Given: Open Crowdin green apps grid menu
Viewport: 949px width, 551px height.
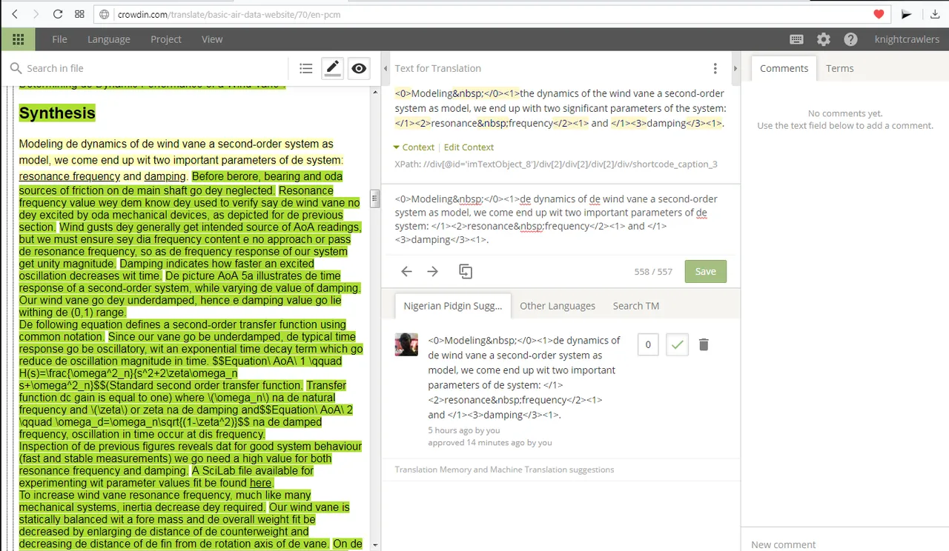Looking at the screenshot, I should point(18,39).
